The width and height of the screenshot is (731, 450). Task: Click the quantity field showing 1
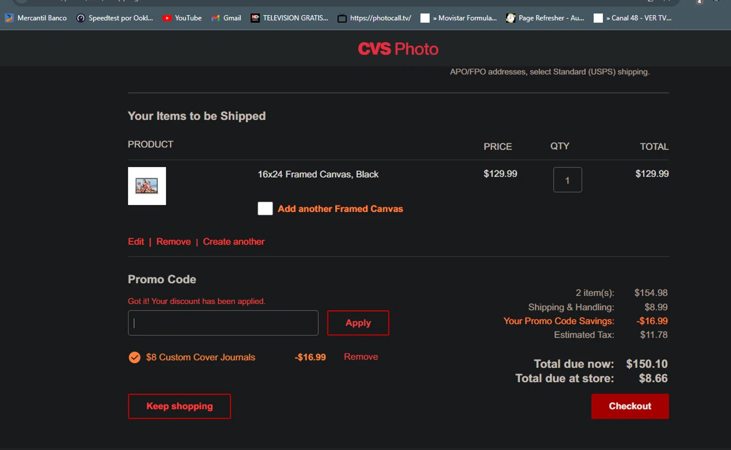[567, 180]
